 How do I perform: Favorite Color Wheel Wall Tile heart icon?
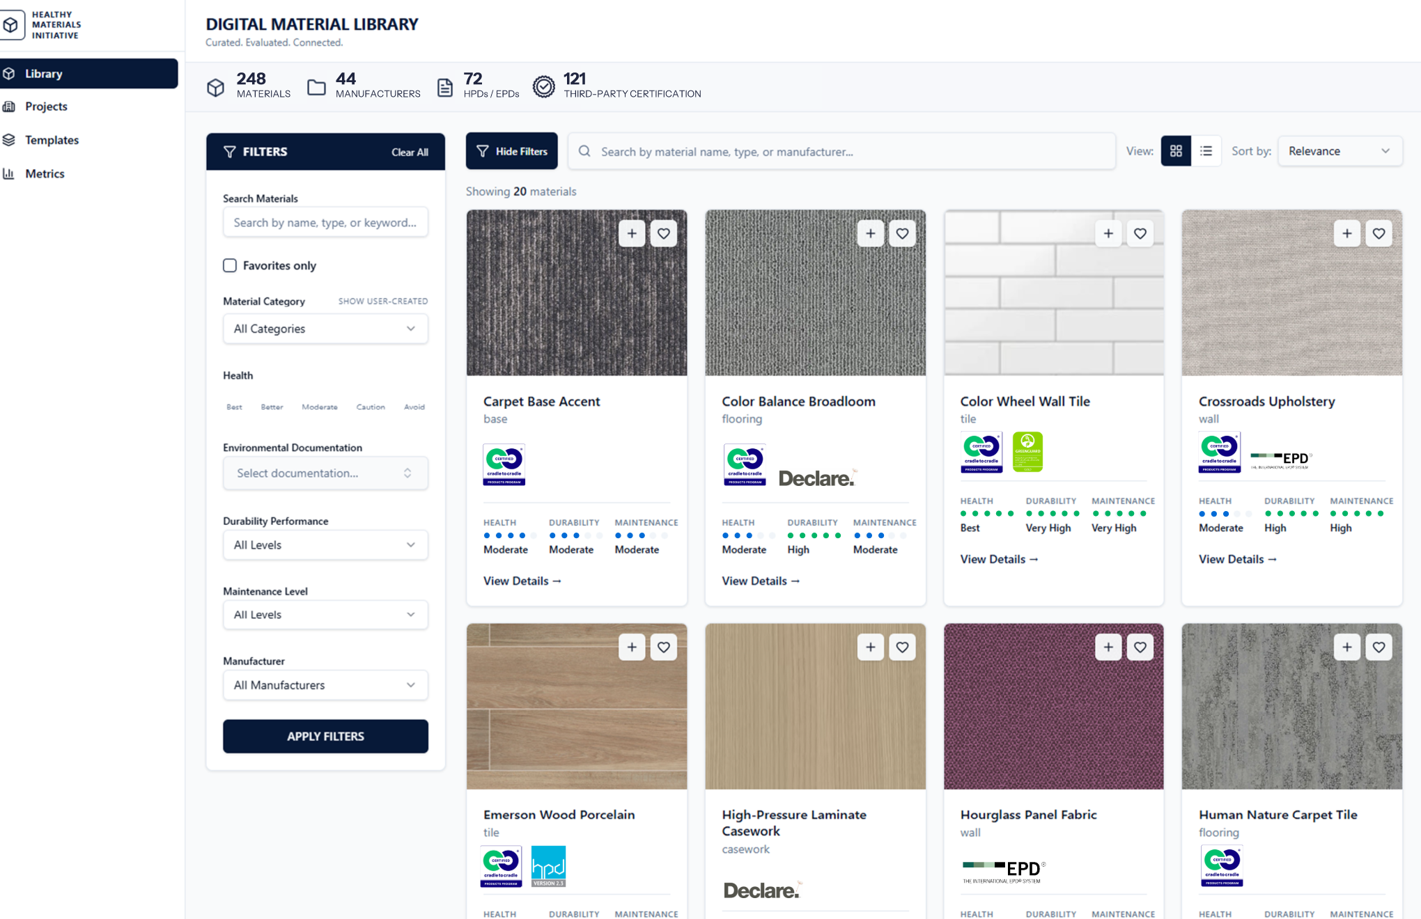(1140, 233)
